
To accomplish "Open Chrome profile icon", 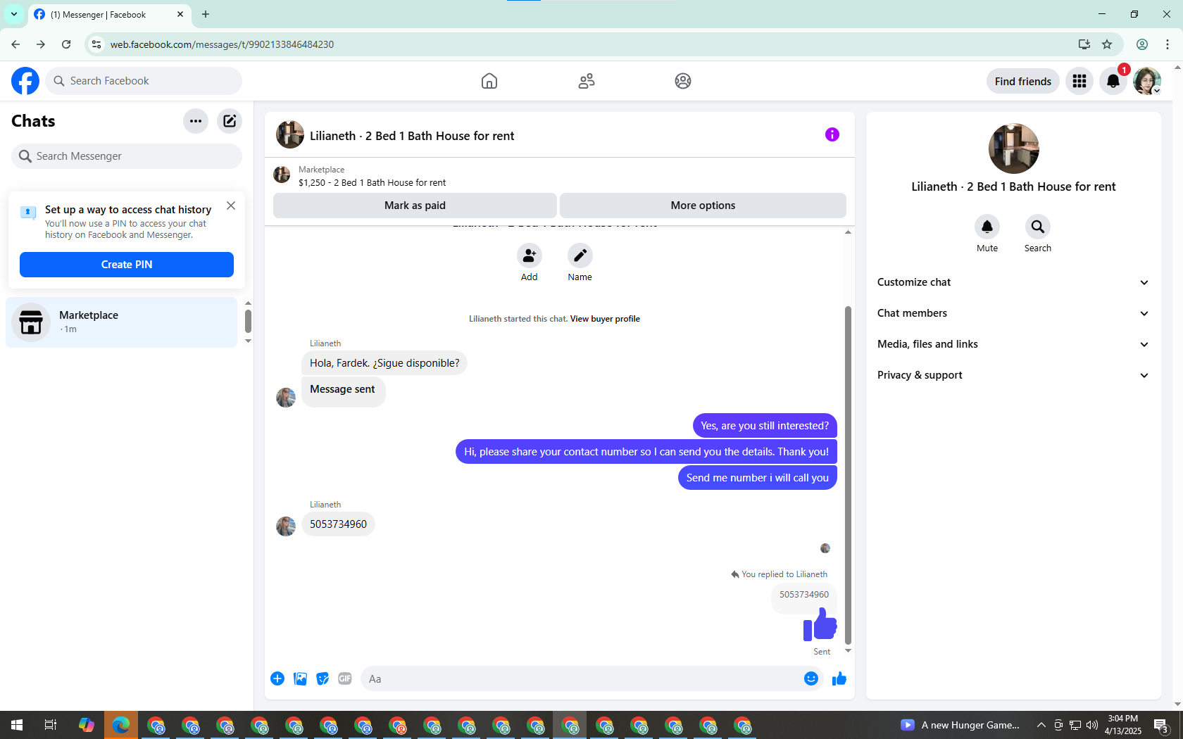I will pos(1142,44).
